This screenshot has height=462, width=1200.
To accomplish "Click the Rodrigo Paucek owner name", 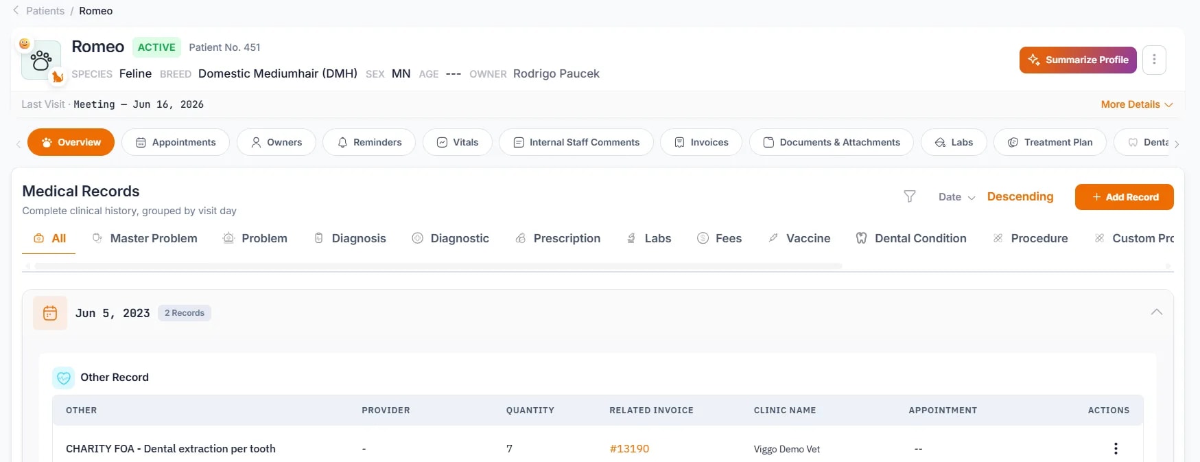I will click(556, 73).
